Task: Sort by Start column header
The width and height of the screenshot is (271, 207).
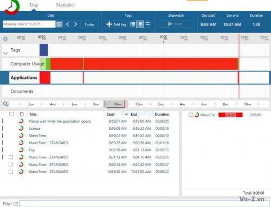Action: [x=111, y=114]
